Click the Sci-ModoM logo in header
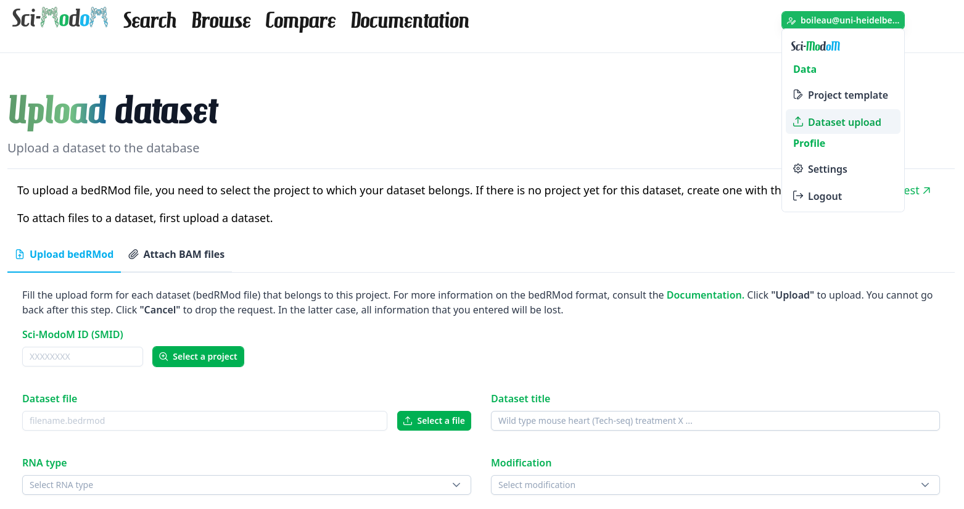 [x=60, y=19]
